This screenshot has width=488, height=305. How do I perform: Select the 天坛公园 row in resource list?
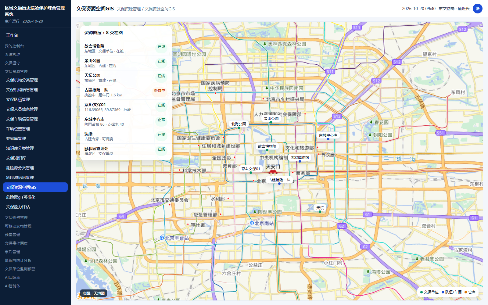tap(126, 78)
